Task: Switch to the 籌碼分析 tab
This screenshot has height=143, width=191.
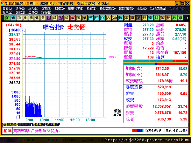Action: tap(39, 124)
